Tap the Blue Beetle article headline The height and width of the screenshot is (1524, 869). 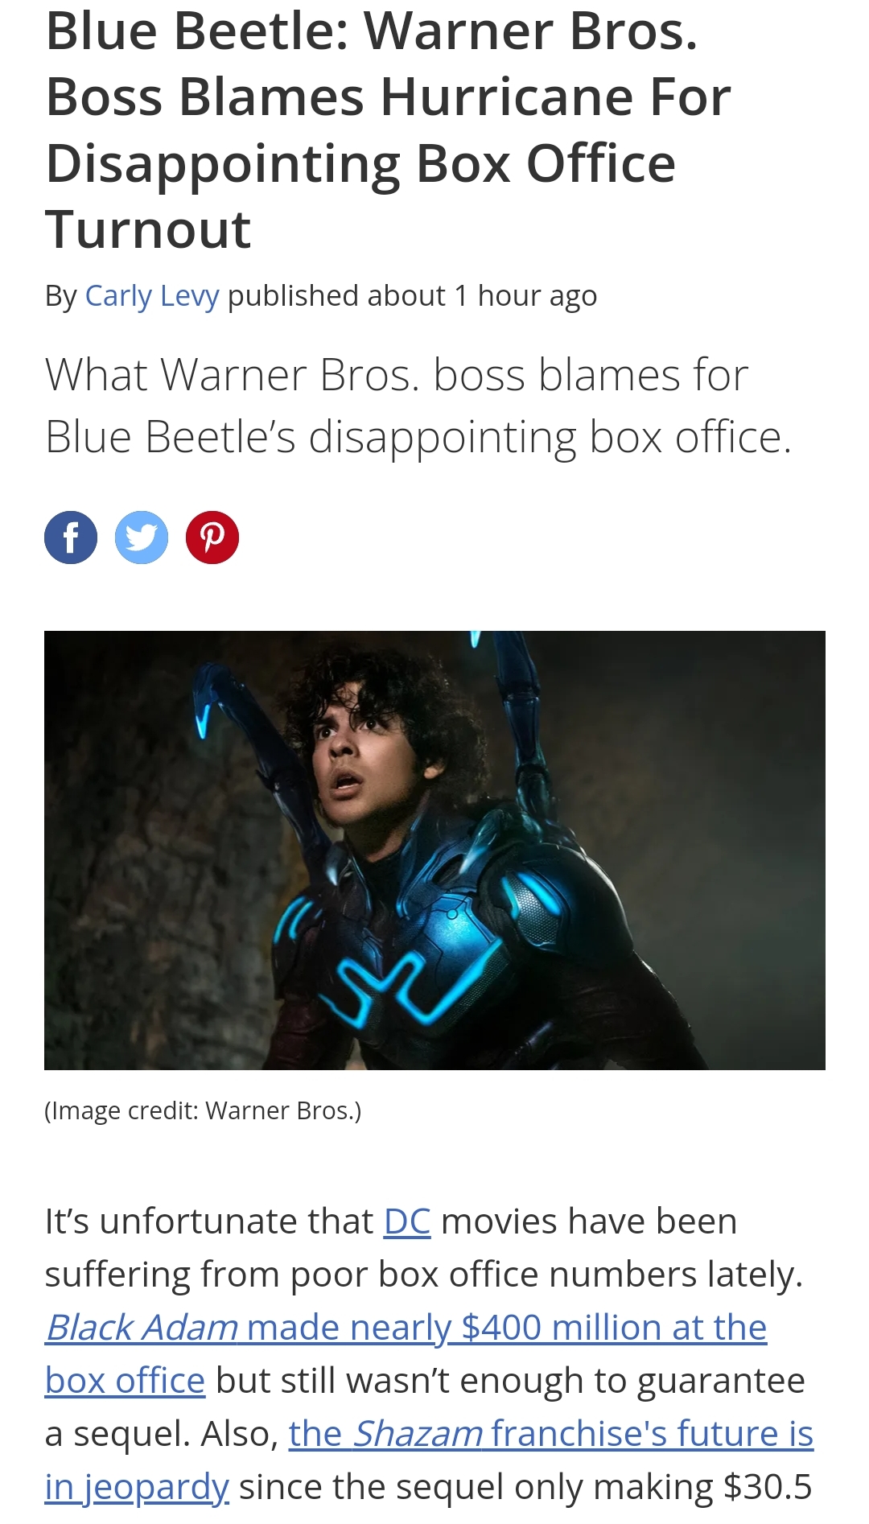point(388,130)
